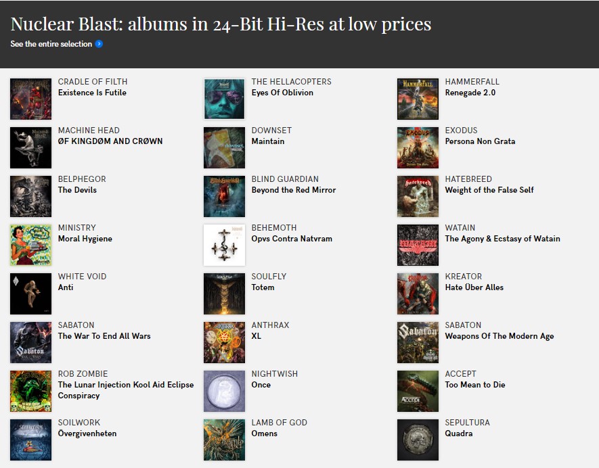This screenshot has height=468, width=599.
Task: Click the Sepultura Quadra coin cover
Action: 418,440
